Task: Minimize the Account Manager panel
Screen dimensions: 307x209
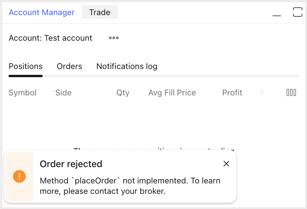Action: coord(277,13)
